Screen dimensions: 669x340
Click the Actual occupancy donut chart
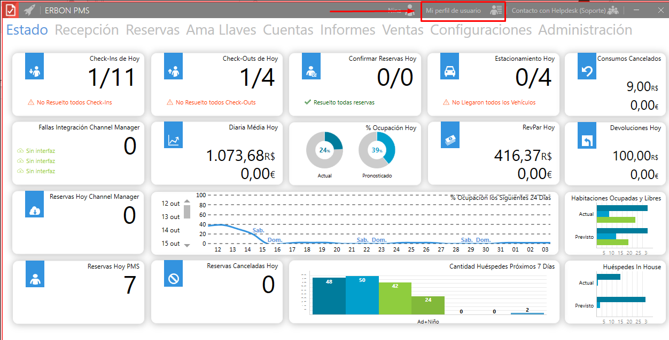(x=324, y=150)
